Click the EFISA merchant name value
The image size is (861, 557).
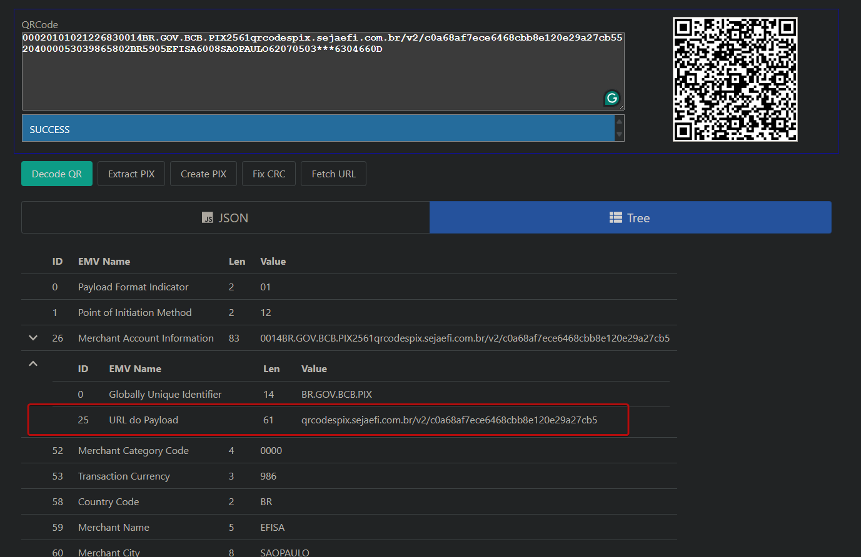point(272,527)
